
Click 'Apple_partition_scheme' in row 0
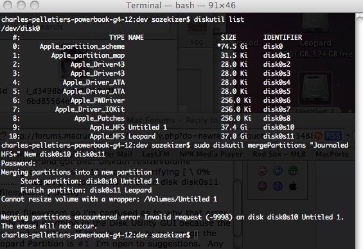pos(82,46)
